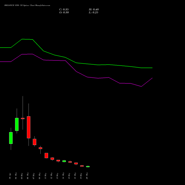Click the 06 May date label
185x185 pixels.
(x=28, y=176)
